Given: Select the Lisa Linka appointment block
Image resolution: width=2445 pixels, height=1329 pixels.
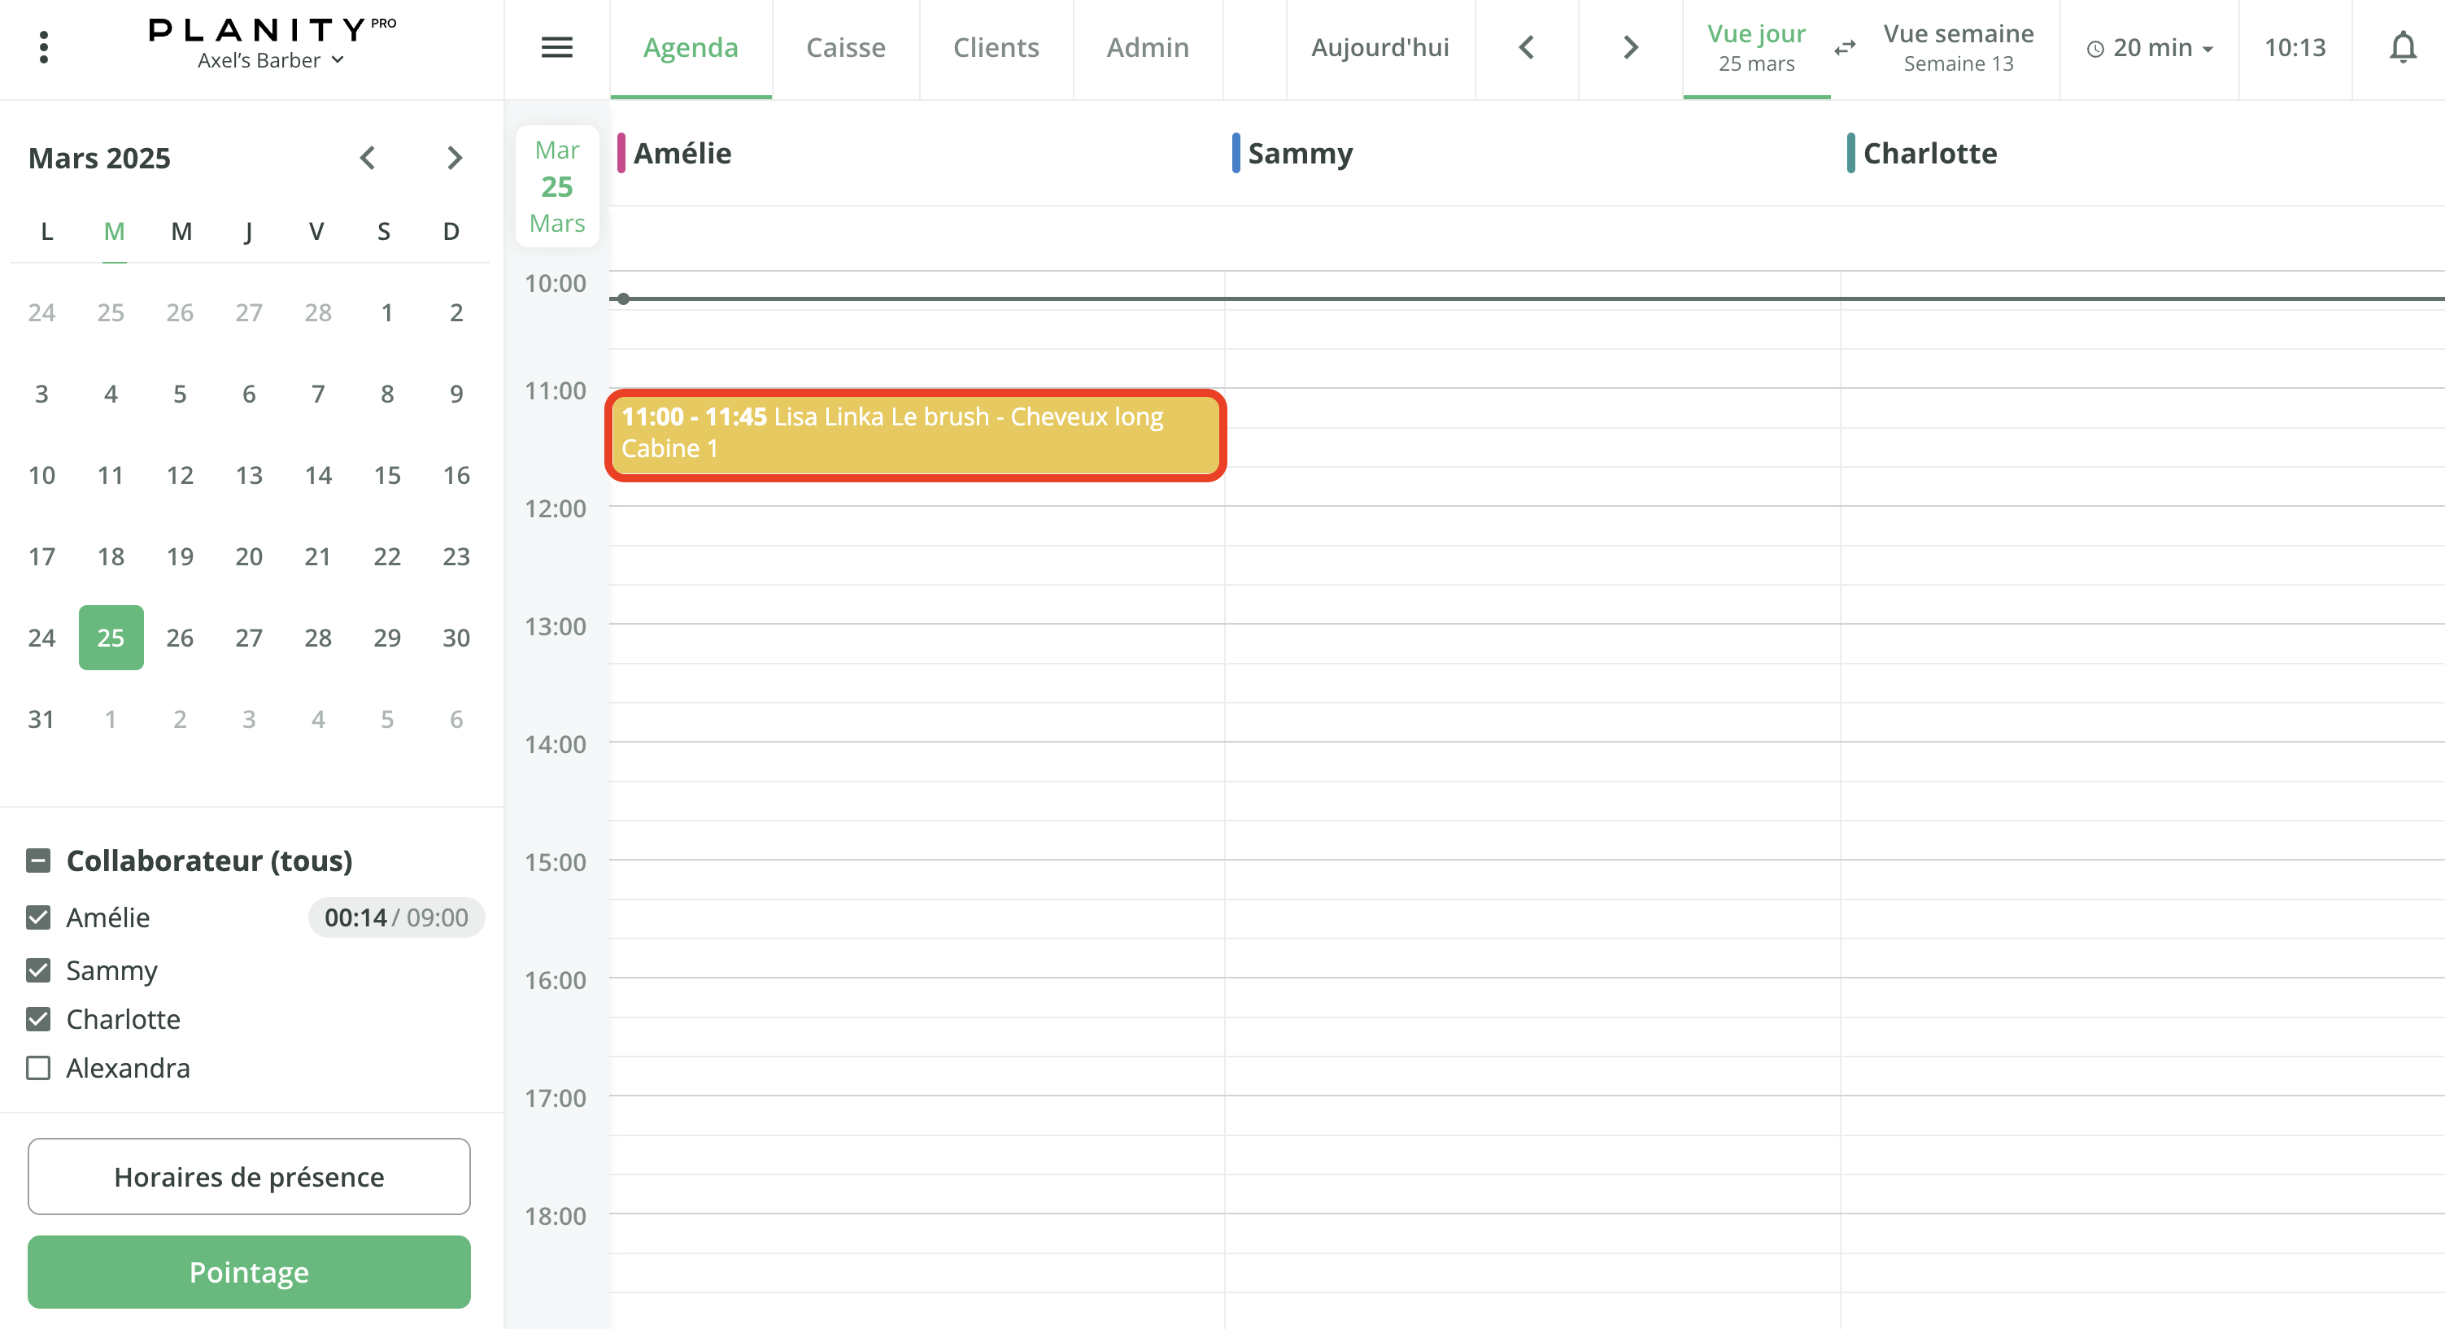Looking at the screenshot, I should pyautogui.click(x=914, y=435).
